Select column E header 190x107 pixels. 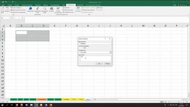tap(55, 26)
